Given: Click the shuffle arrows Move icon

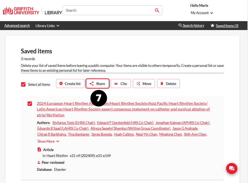Looking at the screenshot, I should [138, 84].
